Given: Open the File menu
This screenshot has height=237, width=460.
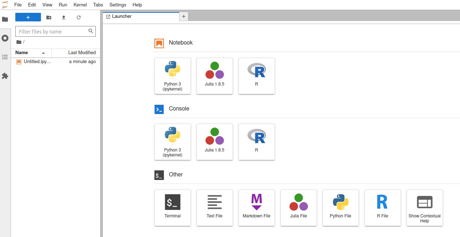Looking at the screenshot, I should (x=18, y=5).
